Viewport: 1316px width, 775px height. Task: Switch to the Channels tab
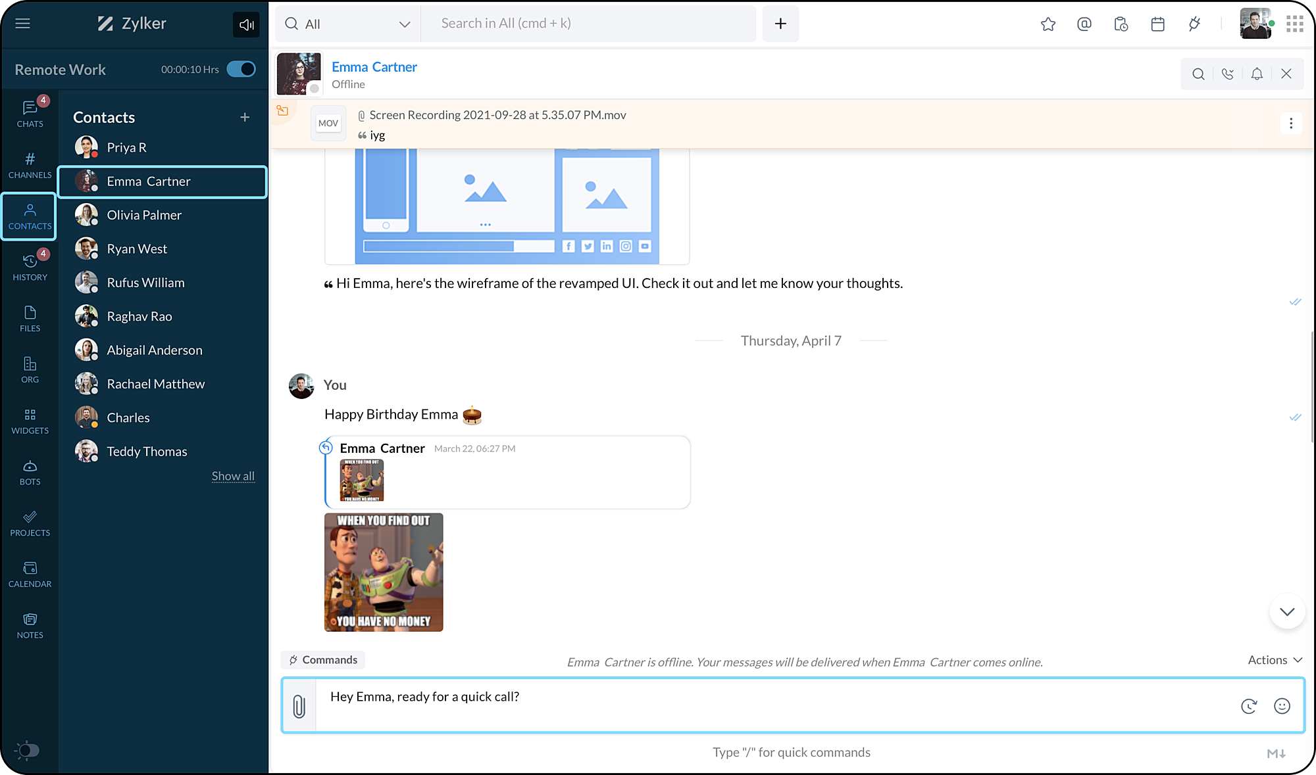pyautogui.click(x=30, y=165)
